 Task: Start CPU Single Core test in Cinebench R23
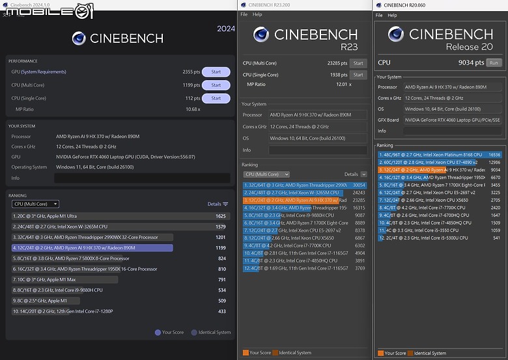358,75
